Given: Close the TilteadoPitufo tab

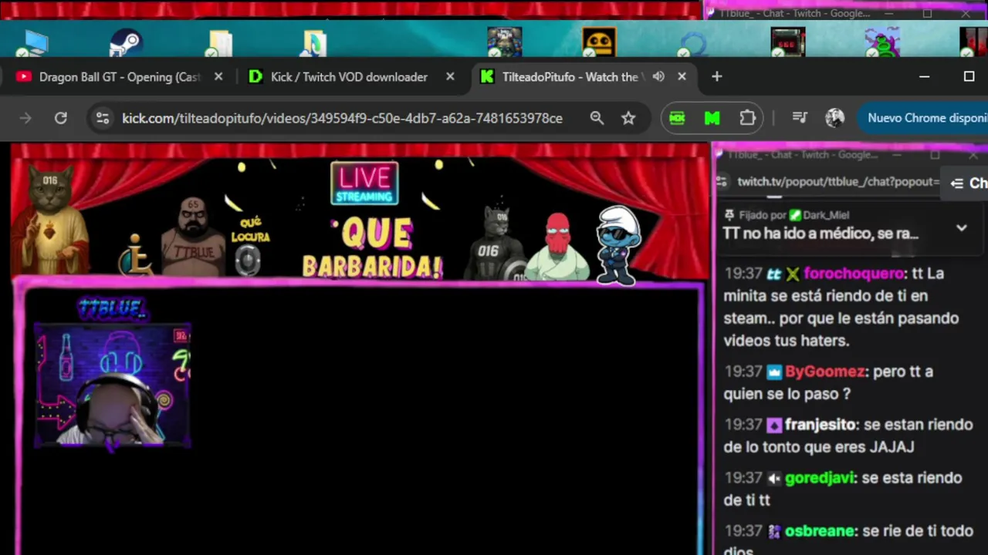Looking at the screenshot, I should [x=682, y=76].
